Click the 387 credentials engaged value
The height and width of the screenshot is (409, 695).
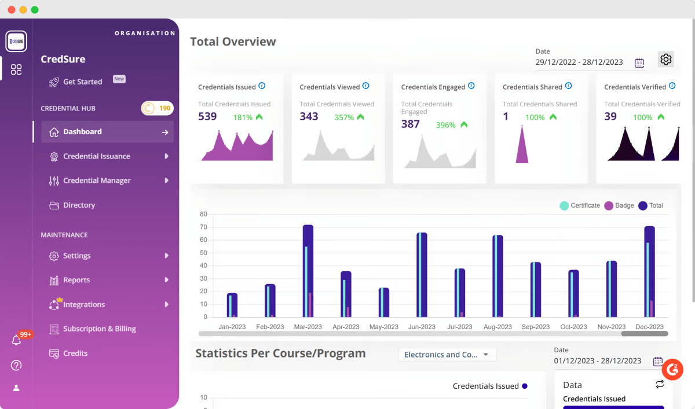(x=411, y=124)
